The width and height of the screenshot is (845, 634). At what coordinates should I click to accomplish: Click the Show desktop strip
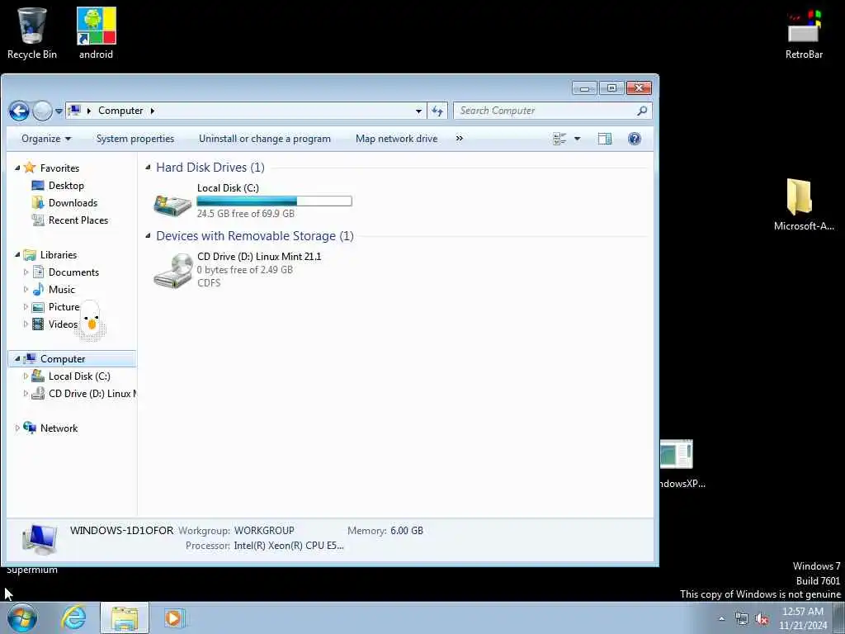pos(838,617)
